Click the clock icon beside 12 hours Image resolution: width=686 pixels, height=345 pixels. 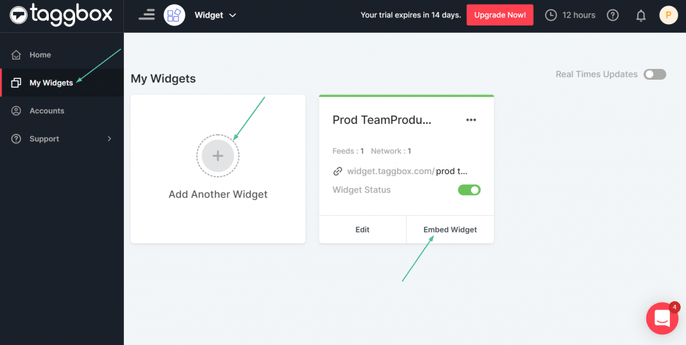click(x=551, y=15)
